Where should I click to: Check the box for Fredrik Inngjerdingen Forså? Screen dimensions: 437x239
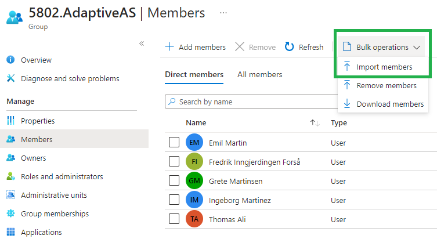coord(174,161)
